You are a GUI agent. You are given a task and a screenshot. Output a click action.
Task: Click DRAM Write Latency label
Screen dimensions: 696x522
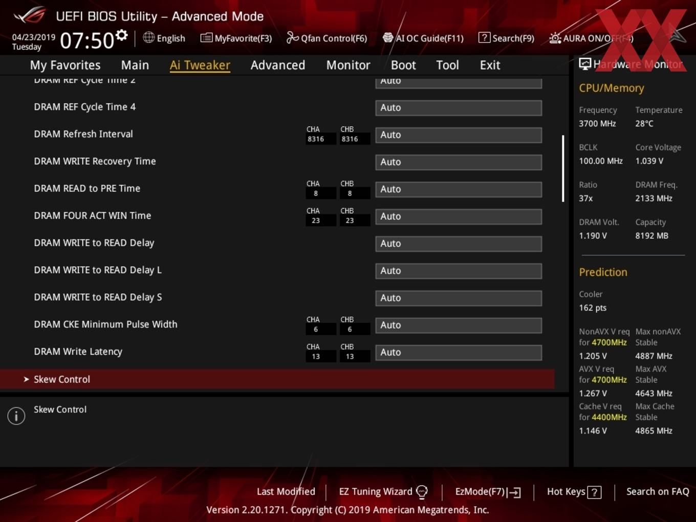tap(78, 352)
